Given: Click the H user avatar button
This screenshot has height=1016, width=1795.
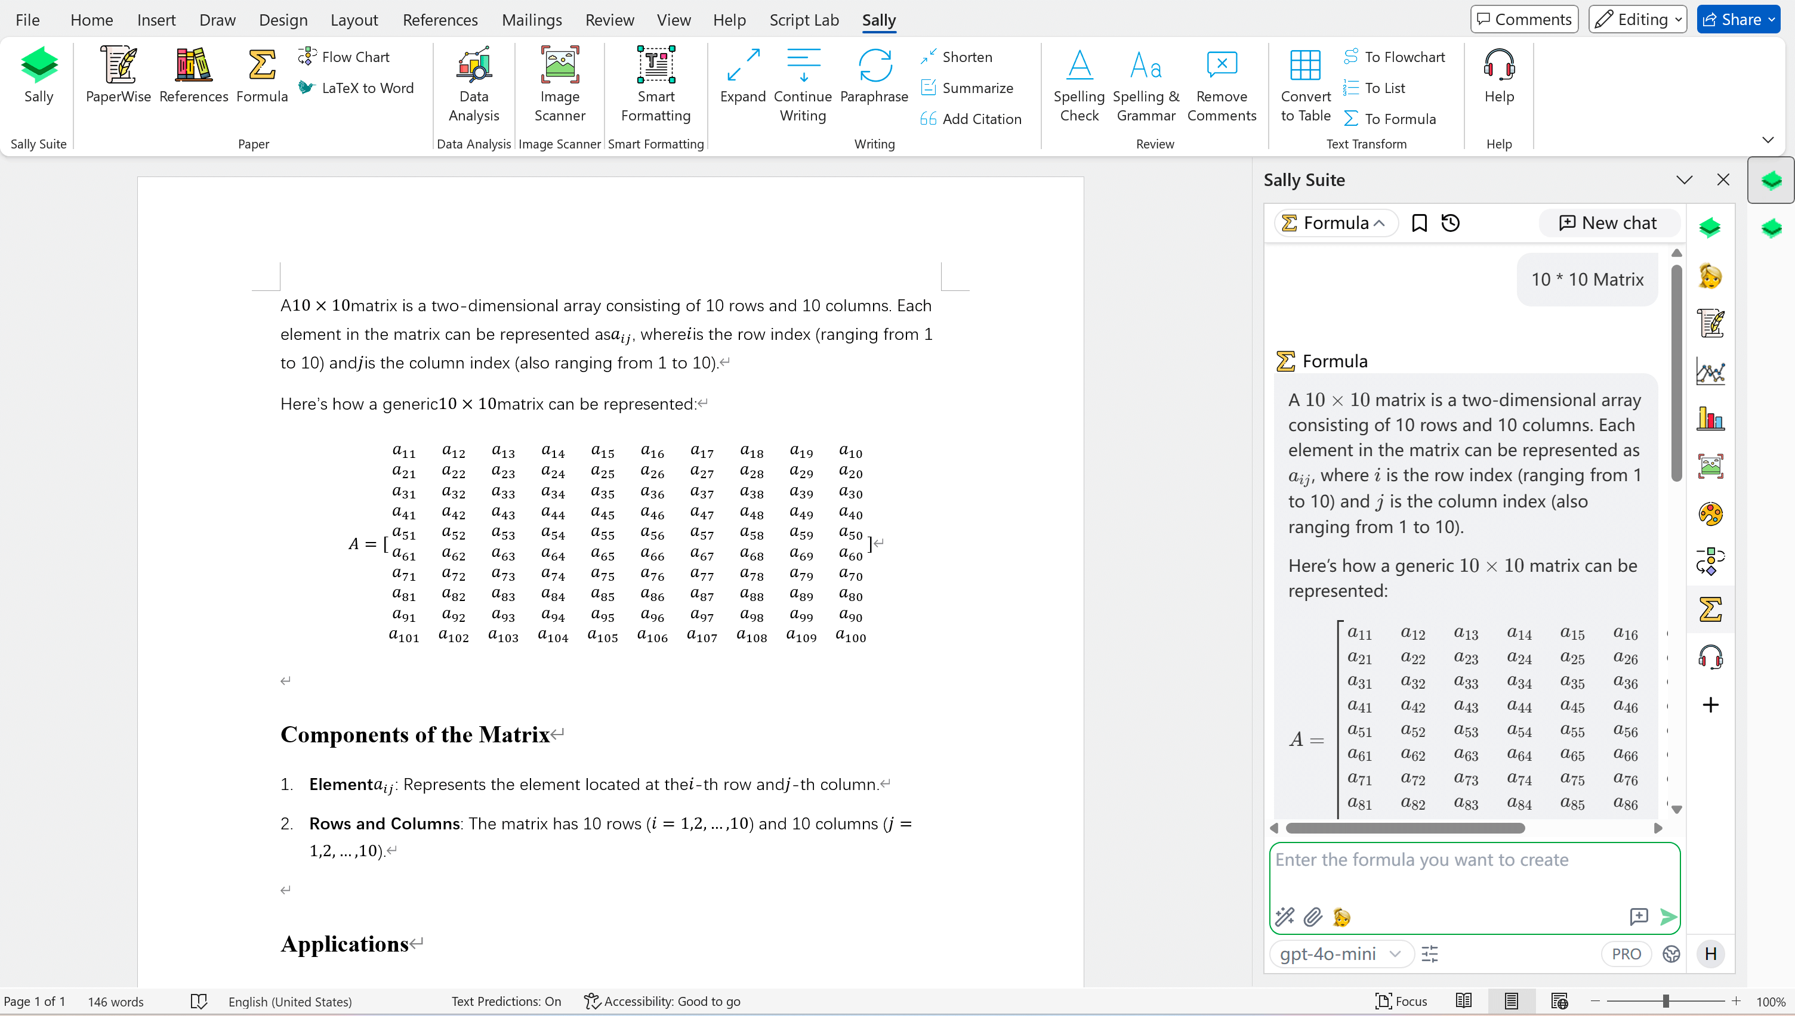Looking at the screenshot, I should click(1710, 954).
